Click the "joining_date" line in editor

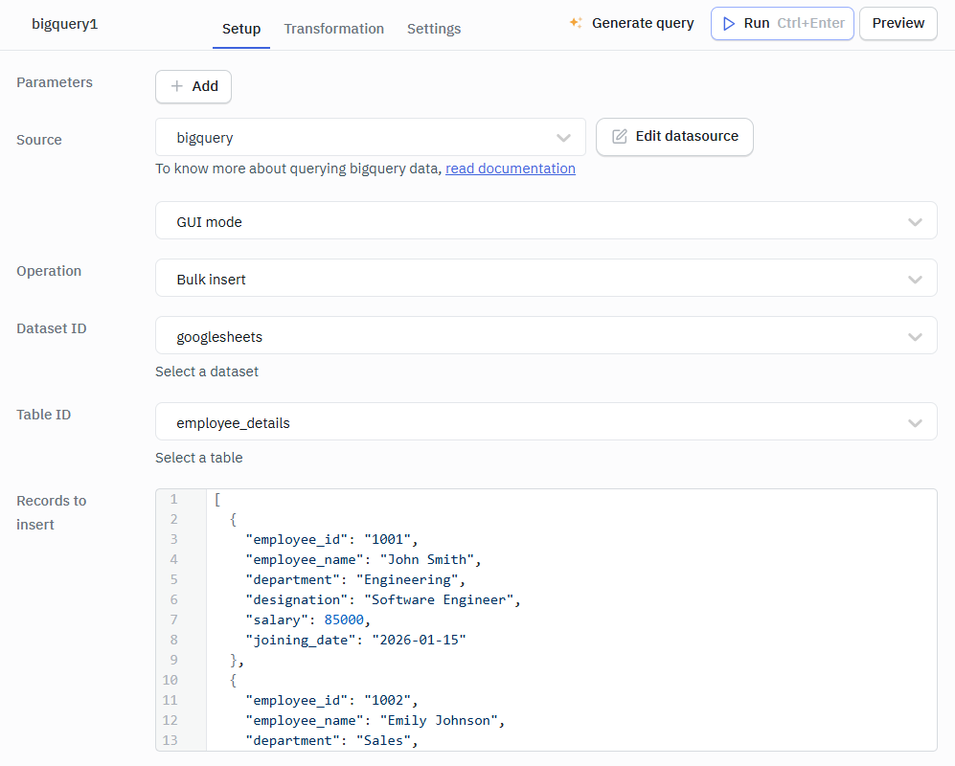[x=355, y=640]
